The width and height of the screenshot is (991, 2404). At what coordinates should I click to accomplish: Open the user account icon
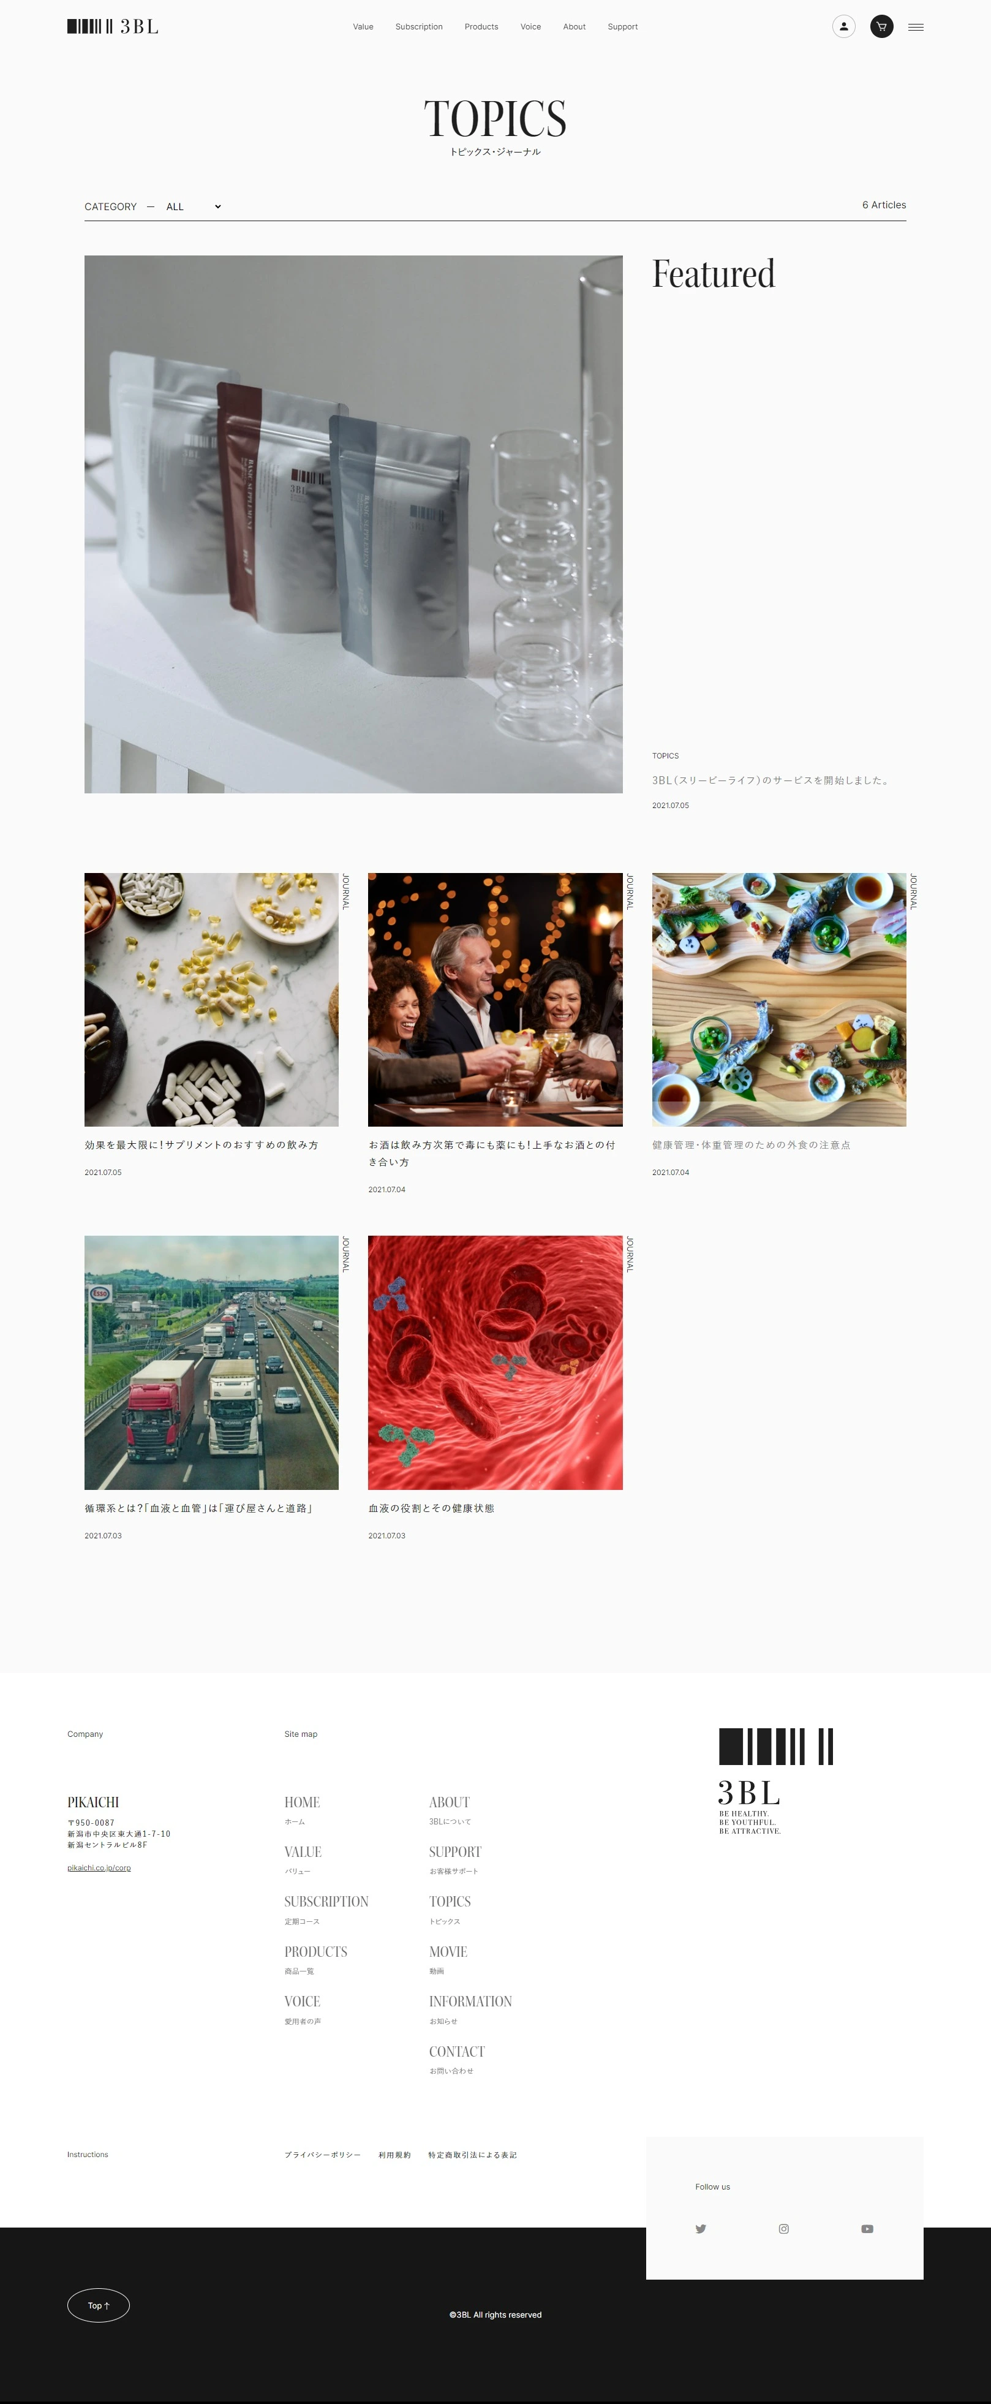click(843, 27)
